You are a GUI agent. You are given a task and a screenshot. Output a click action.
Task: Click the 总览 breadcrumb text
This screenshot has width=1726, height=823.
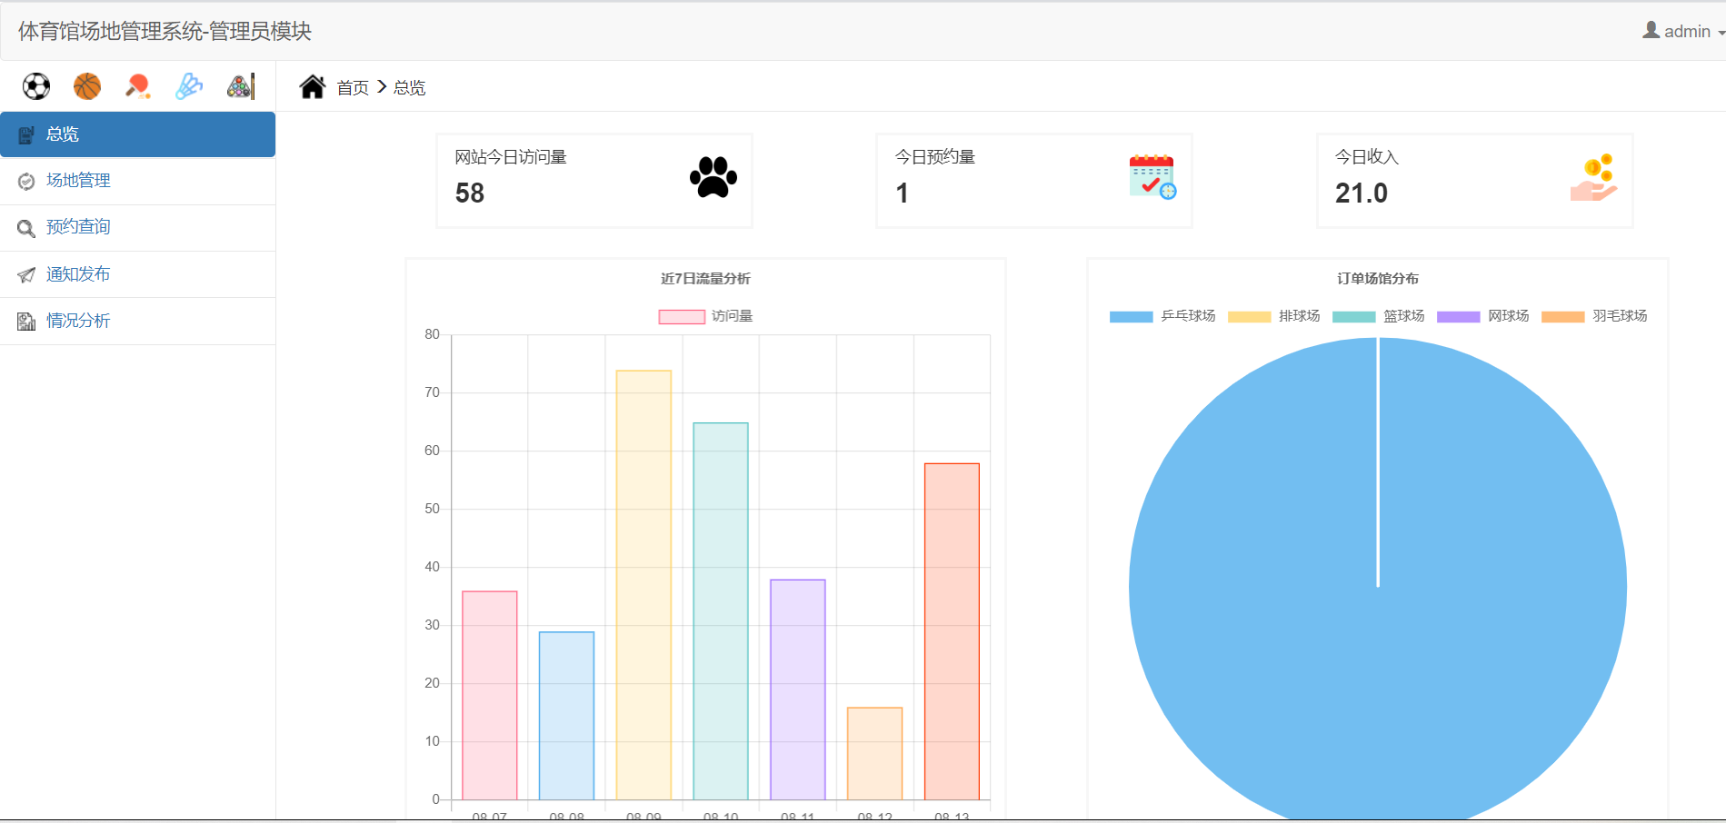tap(410, 87)
